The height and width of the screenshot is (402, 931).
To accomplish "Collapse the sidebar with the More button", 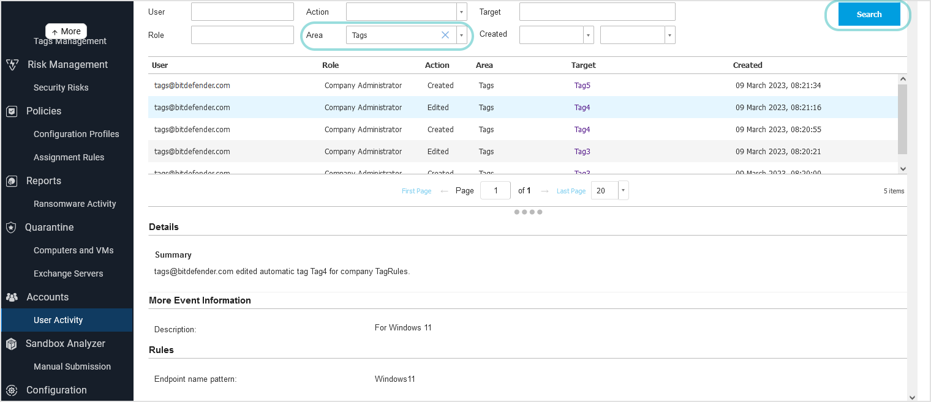I will [x=66, y=31].
